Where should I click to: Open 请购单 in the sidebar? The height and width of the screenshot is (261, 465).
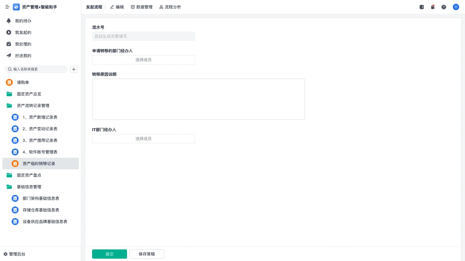(x=40, y=82)
